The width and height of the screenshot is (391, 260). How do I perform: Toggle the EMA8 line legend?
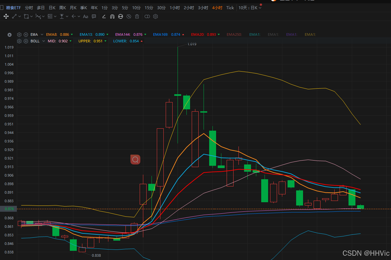tap(59, 34)
